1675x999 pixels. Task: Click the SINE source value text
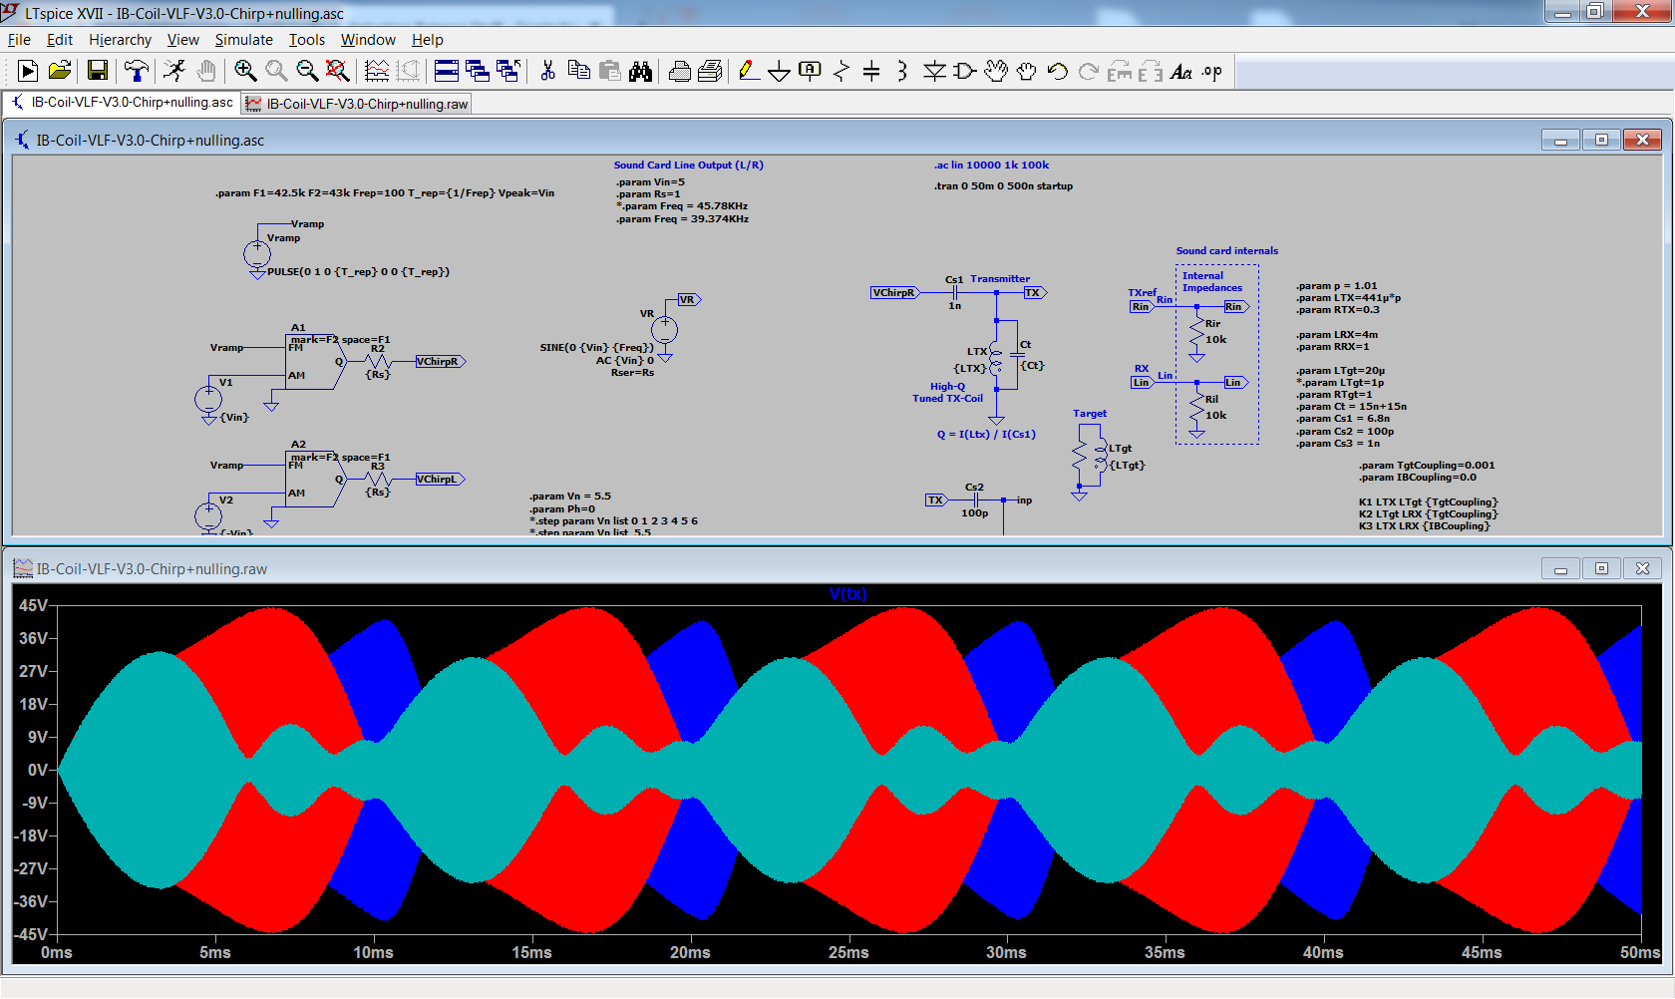(x=596, y=348)
